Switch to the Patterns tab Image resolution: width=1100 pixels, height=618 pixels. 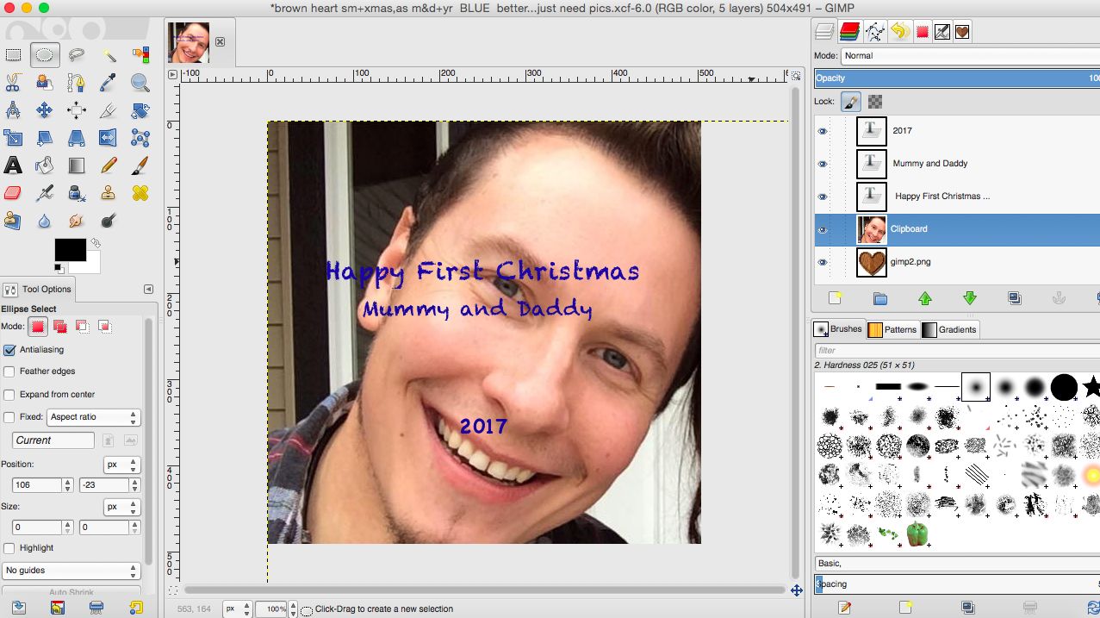pyautogui.click(x=892, y=329)
